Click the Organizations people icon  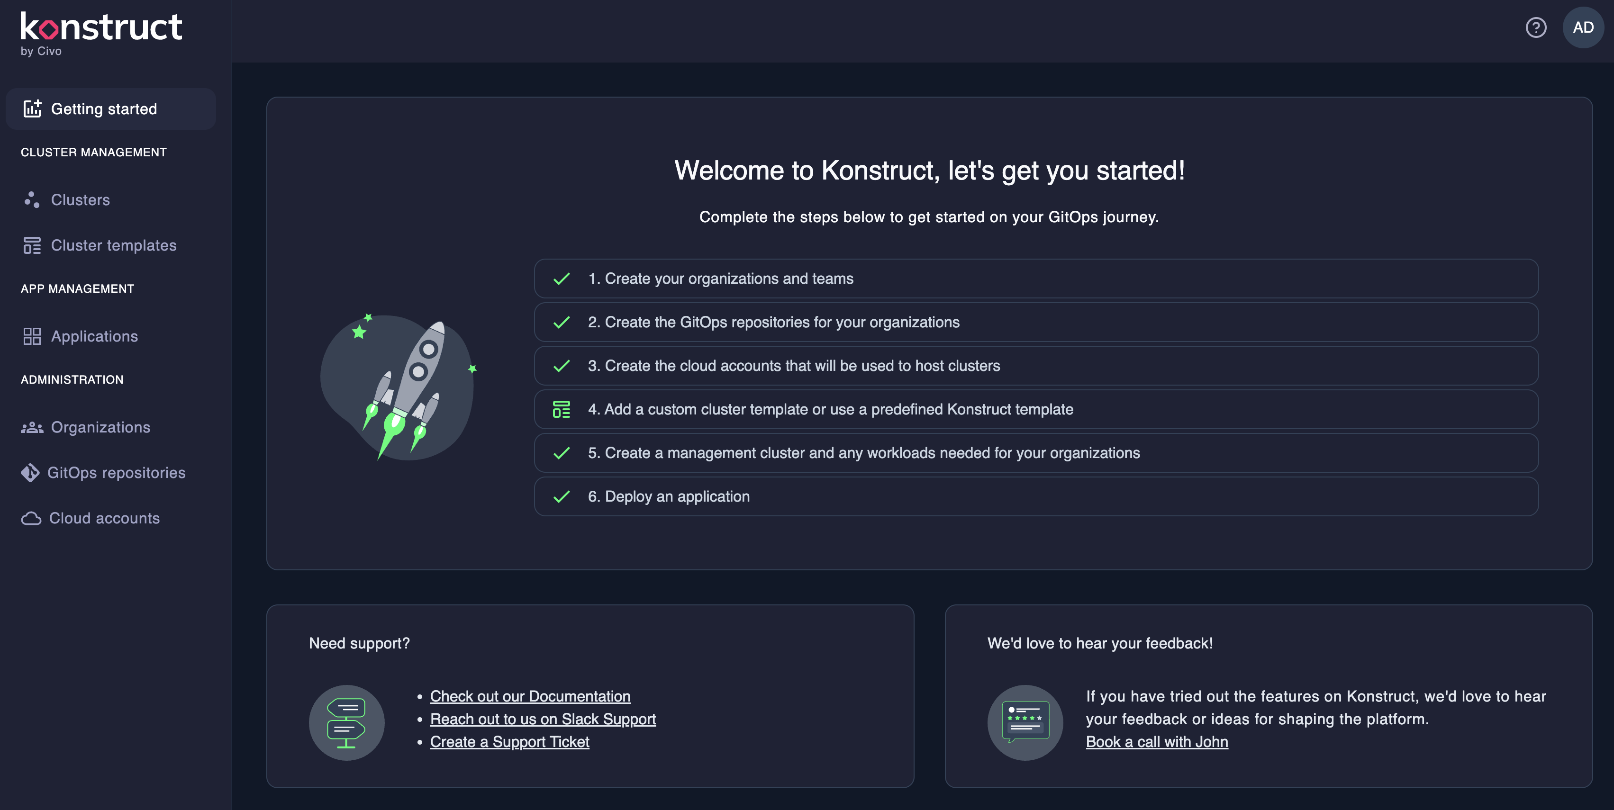(x=31, y=427)
